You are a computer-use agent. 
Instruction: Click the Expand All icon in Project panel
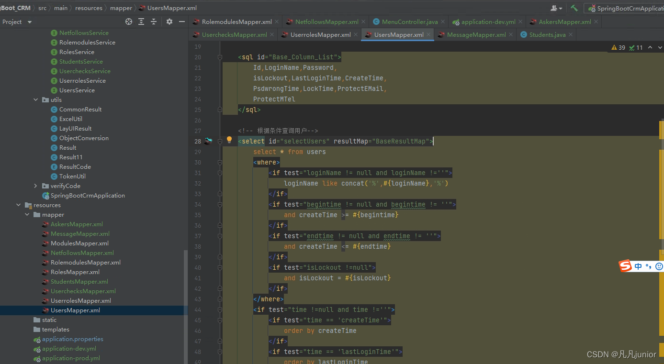(141, 22)
